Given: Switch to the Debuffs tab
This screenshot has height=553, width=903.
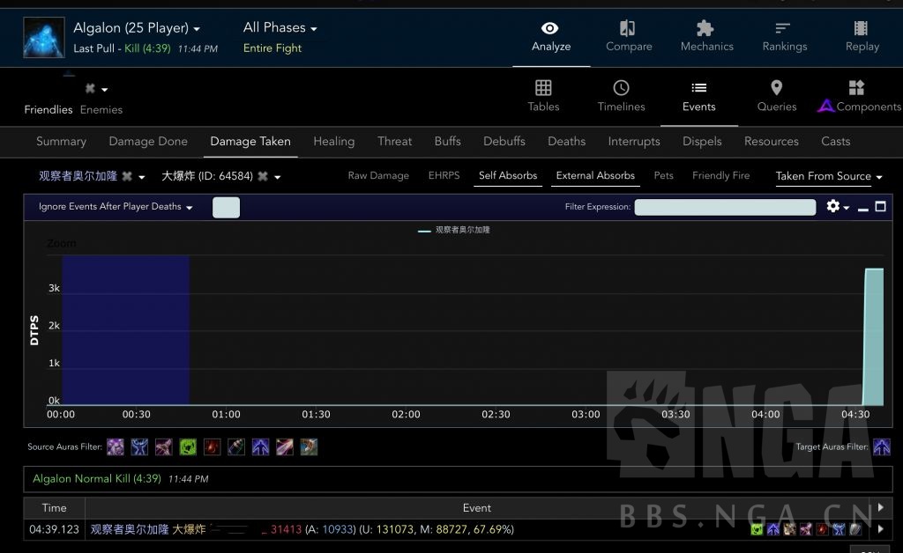Looking at the screenshot, I should 504,141.
